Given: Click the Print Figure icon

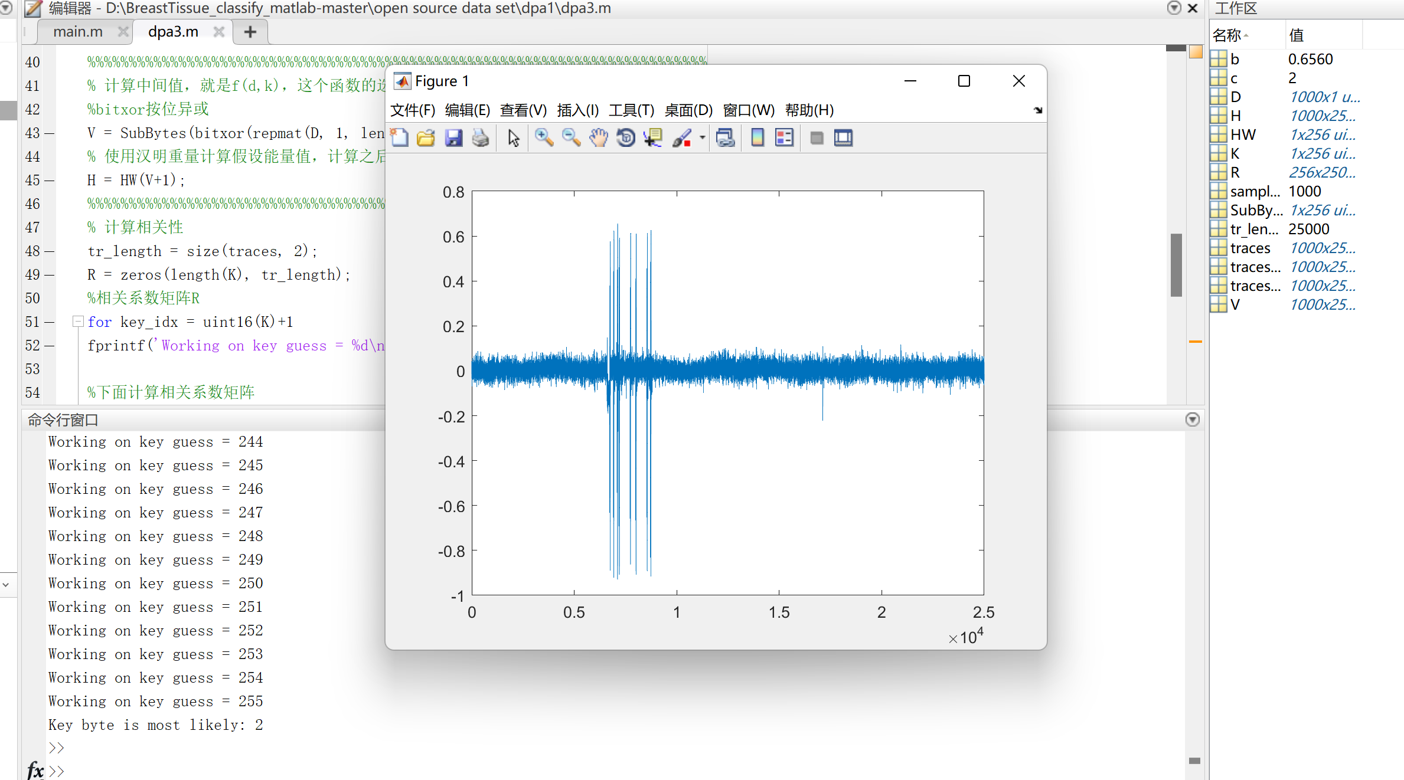Looking at the screenshot, I should point(481,138).
